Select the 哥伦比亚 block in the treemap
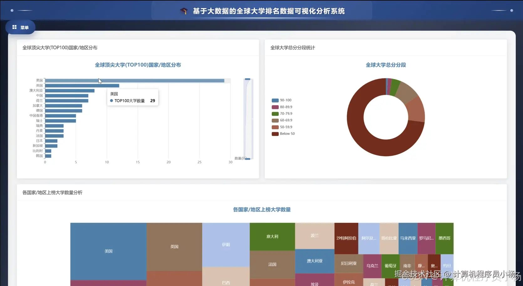This screenshot has height=286, width=523. coord(389,238)
